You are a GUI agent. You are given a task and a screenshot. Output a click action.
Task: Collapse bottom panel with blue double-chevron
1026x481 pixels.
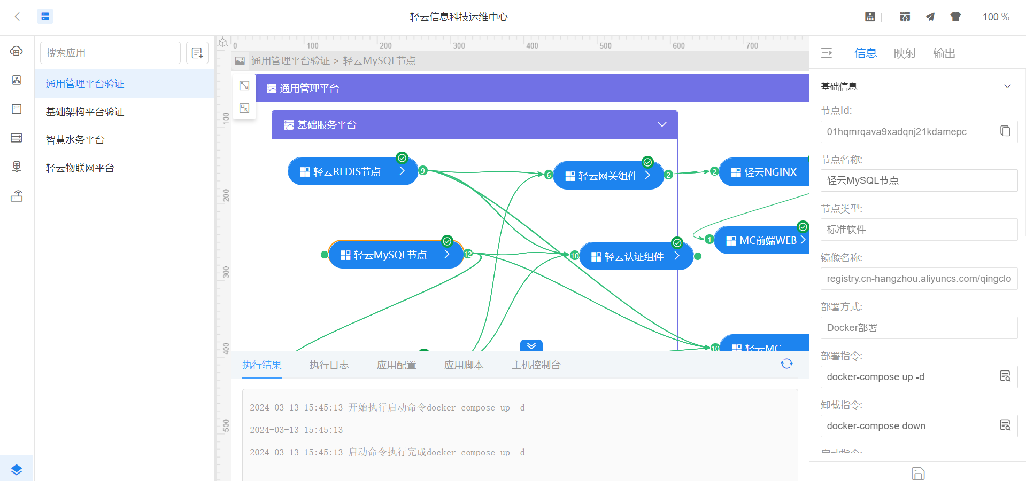[x=531, y=345]
